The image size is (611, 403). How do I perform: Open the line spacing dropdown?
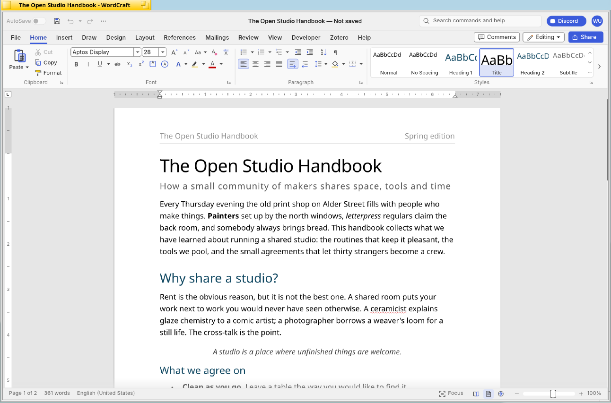coord(325,64)
